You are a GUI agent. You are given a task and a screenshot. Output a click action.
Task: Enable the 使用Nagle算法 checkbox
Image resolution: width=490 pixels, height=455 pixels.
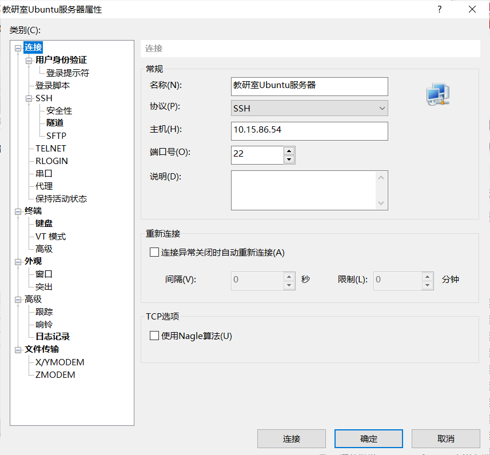[153, 336]
